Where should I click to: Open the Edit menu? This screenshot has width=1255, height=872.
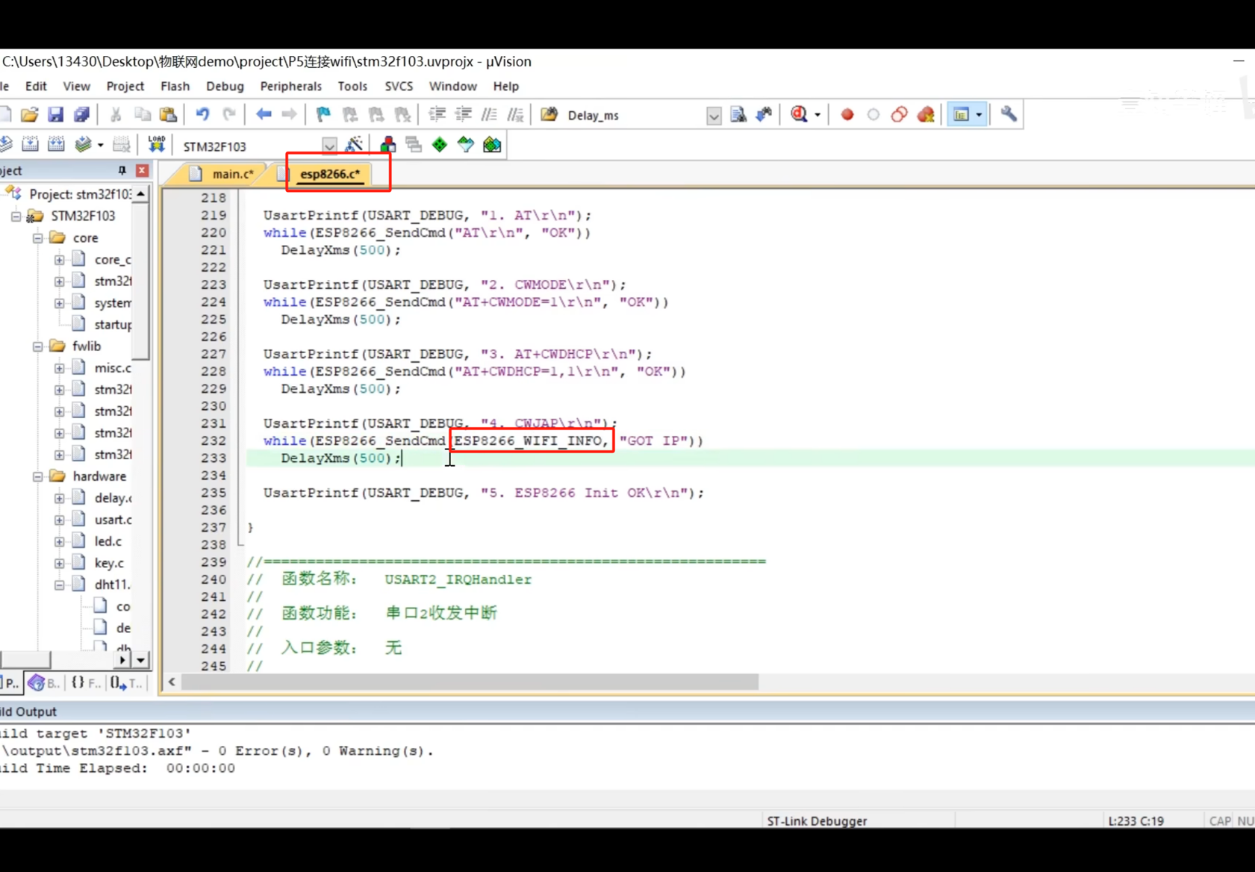click(x=36, y=87)
